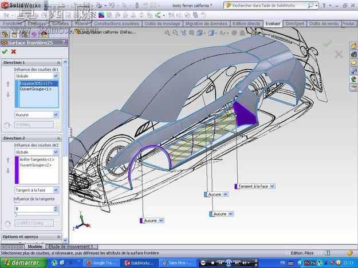This screenshot has width=358, height=268.
Task: Open the DimXpertManager purple tab icon
Action: 34,34
